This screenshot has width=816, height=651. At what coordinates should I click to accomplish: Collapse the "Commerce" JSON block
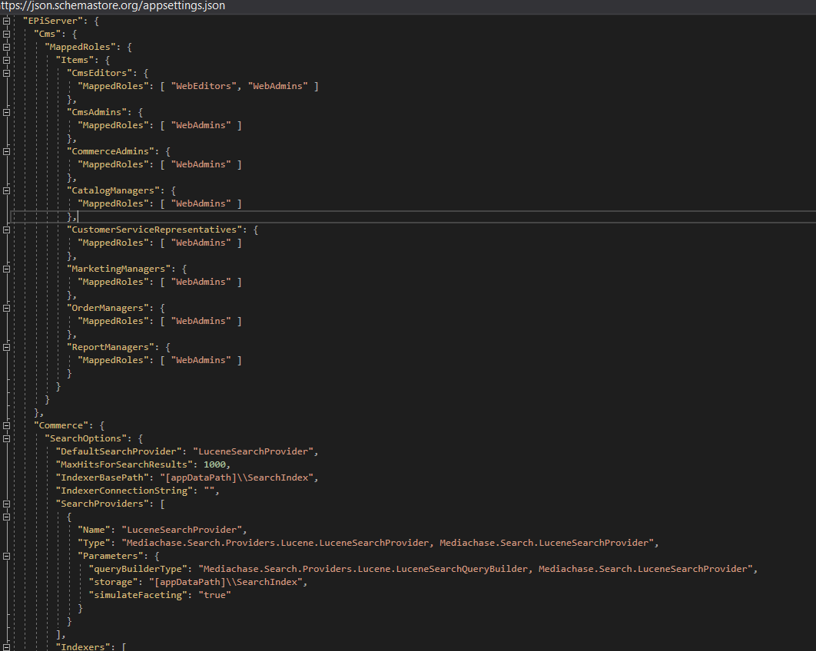point(6,425)
